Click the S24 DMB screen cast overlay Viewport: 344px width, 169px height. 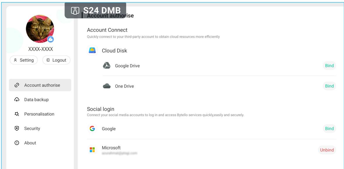(x=95, y=10)
